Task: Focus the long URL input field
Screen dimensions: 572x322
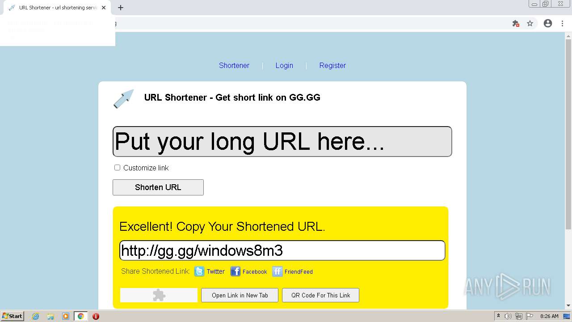Action: pyautogui.click(x=282, y=141)
